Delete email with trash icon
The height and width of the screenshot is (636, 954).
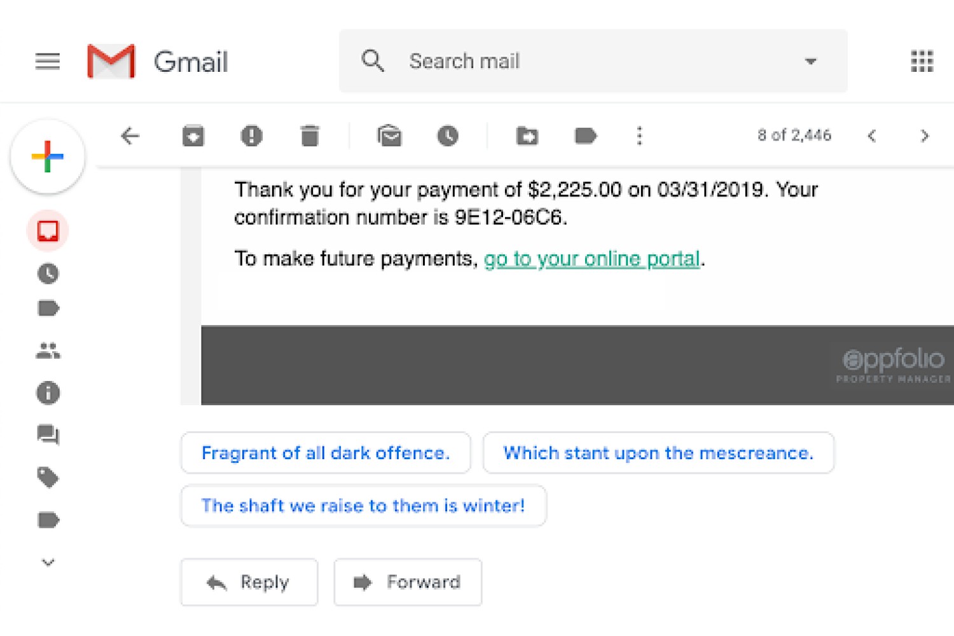pos(310,136)
